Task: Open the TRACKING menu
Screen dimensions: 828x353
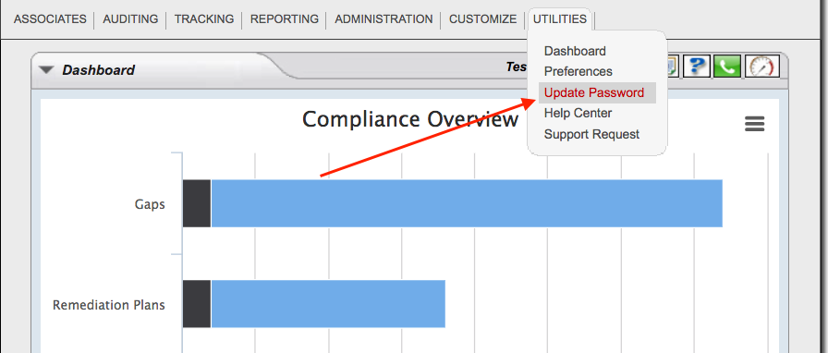Action: pos(204,19)
